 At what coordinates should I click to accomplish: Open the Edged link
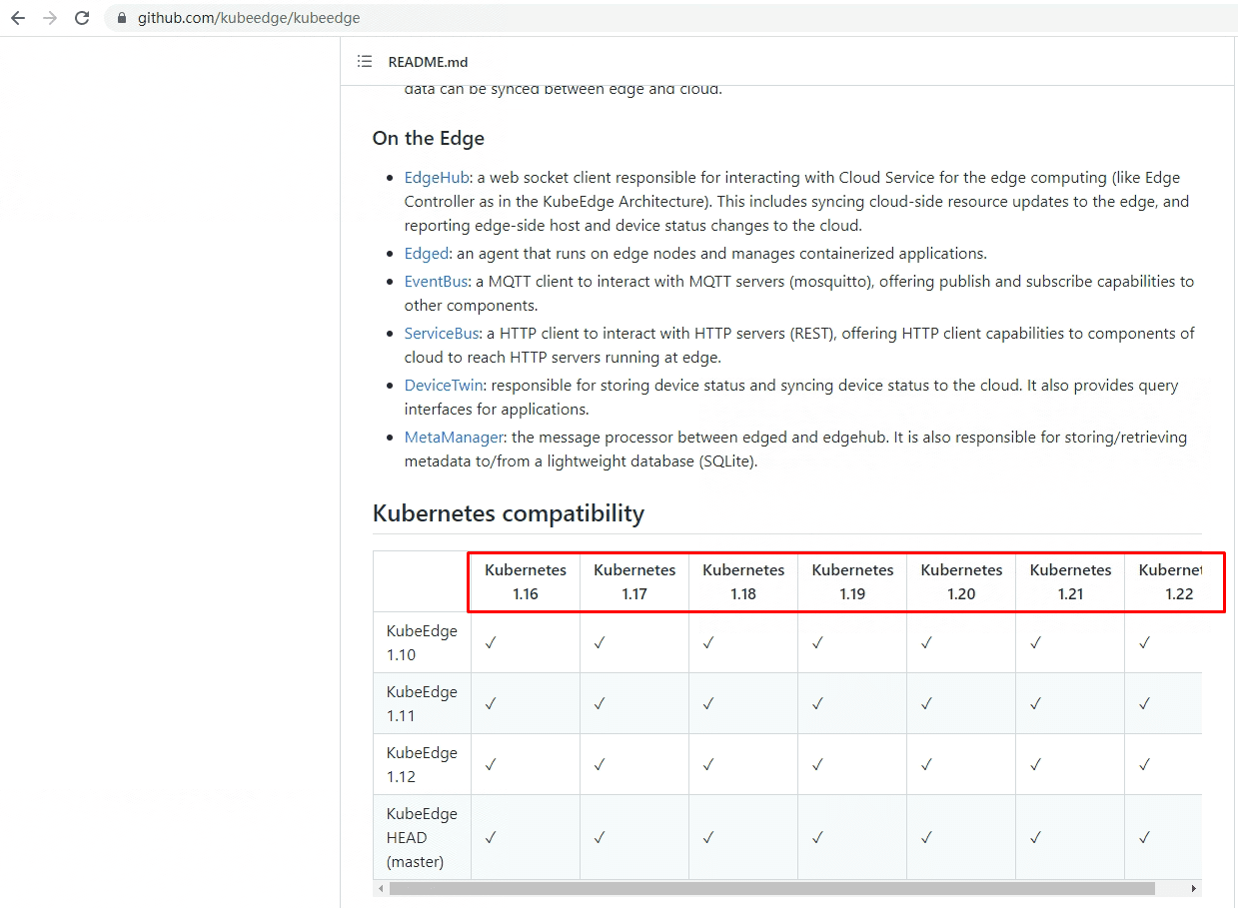427,254
